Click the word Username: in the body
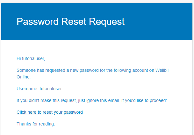The height and width of the screenshot is (135, 194). (x=27, y=89)
